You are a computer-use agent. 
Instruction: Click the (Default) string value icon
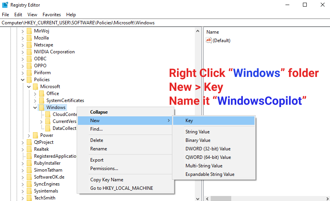[x=208, y=40]
